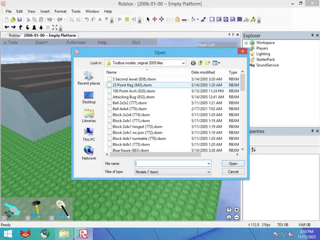The image size is (320, 240).
Task: Click Network in dialog sidebar
Action: coord(89,153)
